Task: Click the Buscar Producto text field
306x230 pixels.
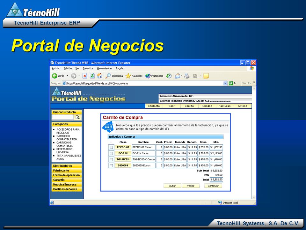Action: (63, 117)
